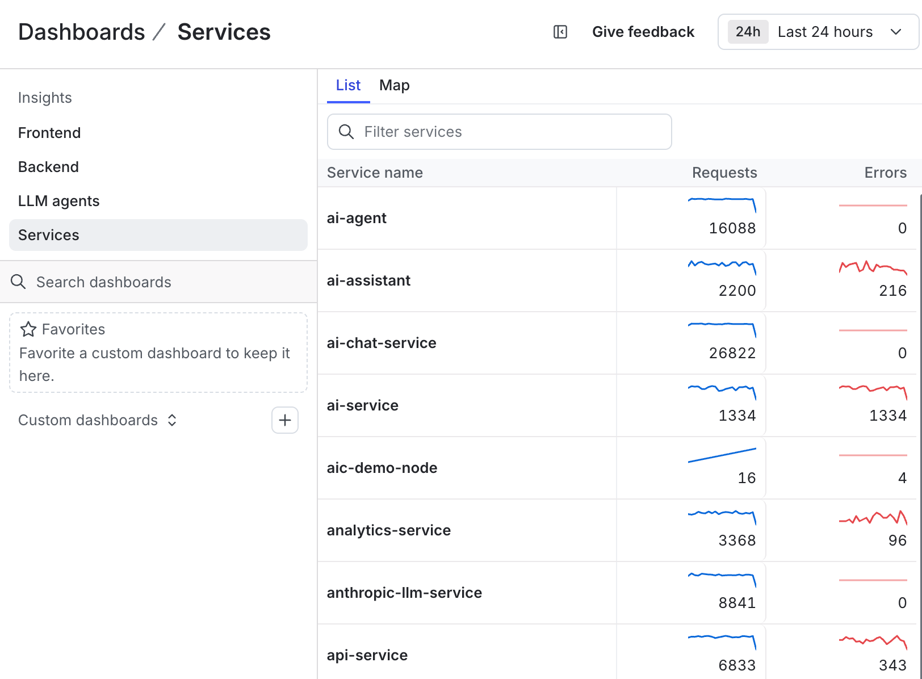Click aic-demo-node requests sparkline
The image size is (922, 679).
pos(722,455)
